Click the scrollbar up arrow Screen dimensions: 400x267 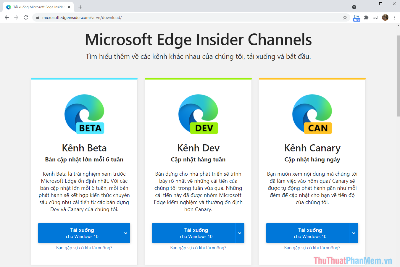tap(398, 26)
